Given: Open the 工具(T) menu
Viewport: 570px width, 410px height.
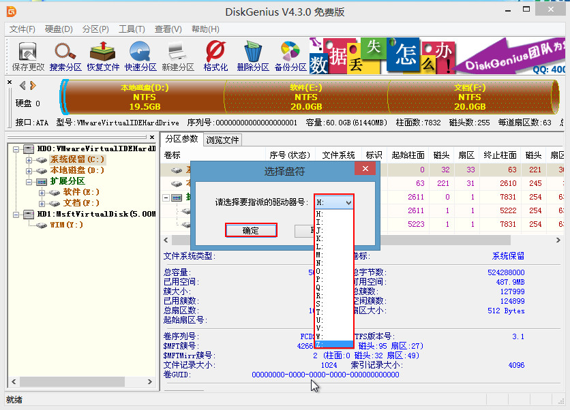Looking at the screenshot, I should pos(132,29).
